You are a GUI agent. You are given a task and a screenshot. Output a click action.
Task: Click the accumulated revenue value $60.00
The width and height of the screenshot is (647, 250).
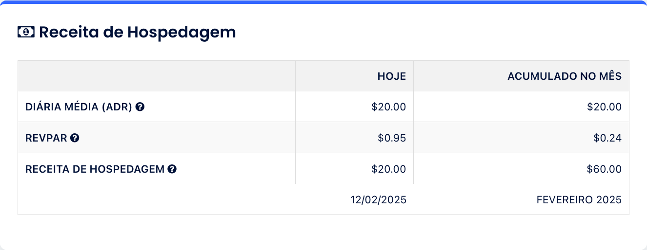click(x=605, y=169)
